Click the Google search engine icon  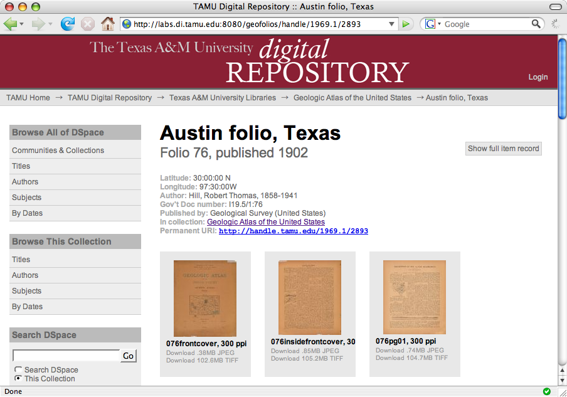430,24
